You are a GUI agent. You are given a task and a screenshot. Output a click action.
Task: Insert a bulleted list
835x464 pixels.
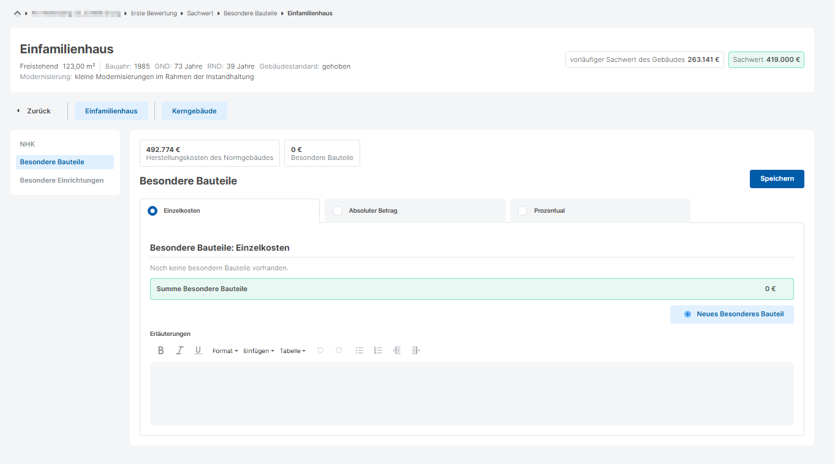360,351
